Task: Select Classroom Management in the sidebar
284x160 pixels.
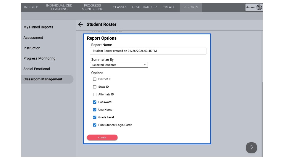Action: coord(47,79)
